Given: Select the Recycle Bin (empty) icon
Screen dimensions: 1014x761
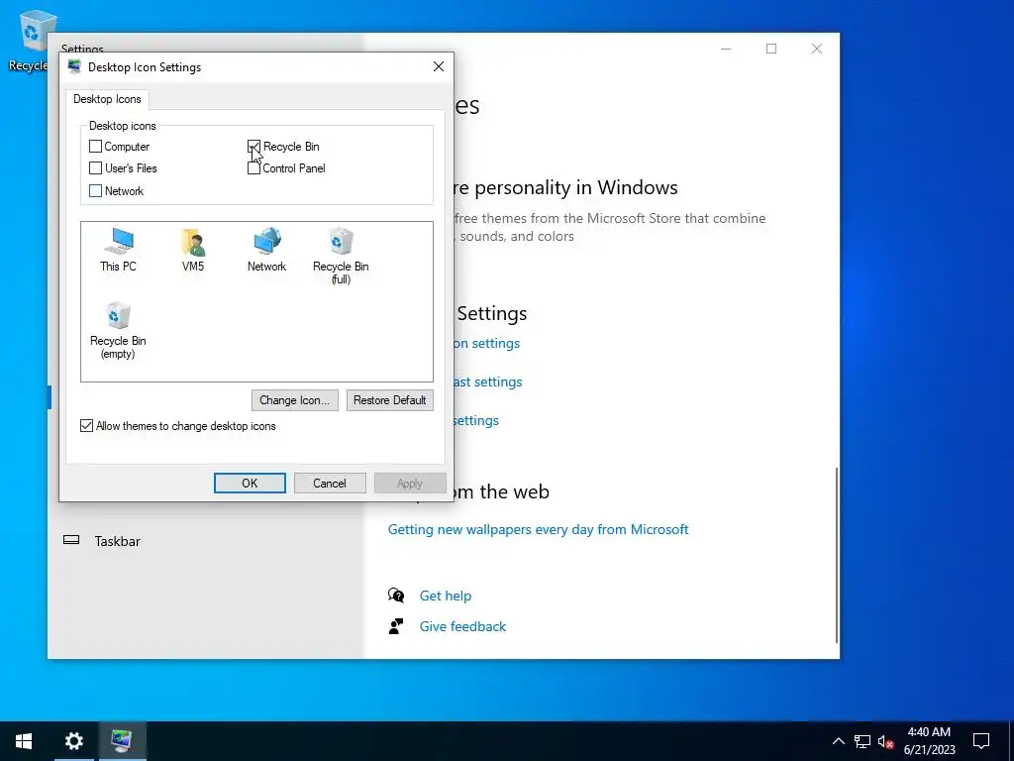Looking at the screenshot, I should tap(118, 331).
